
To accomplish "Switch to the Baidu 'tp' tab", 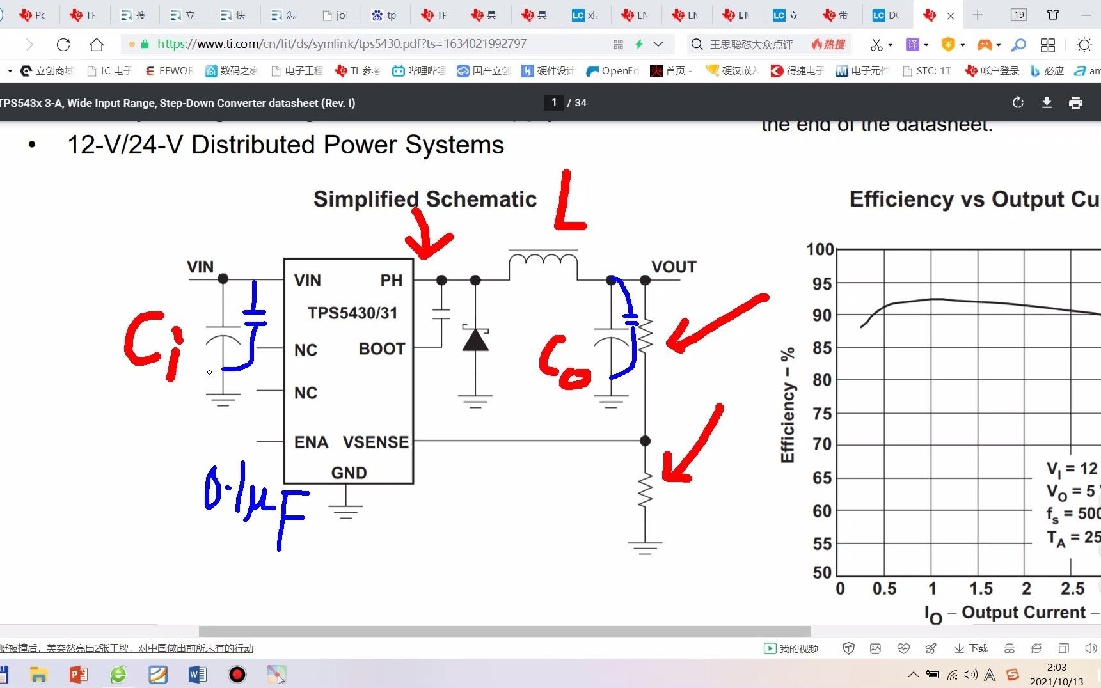I will point(384,15).
